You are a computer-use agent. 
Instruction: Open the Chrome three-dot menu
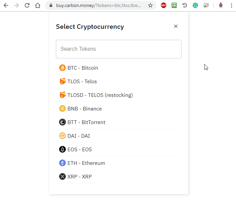pos(231,5)
